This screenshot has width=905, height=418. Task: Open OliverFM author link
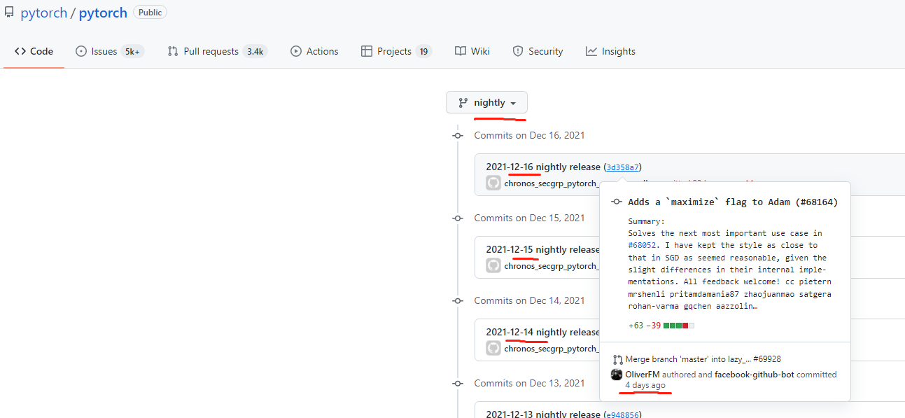click(x=643, y=375)
